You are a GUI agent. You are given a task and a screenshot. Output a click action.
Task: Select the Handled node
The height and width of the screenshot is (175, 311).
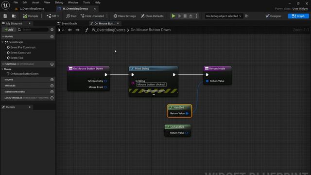(x=179, y=111)
